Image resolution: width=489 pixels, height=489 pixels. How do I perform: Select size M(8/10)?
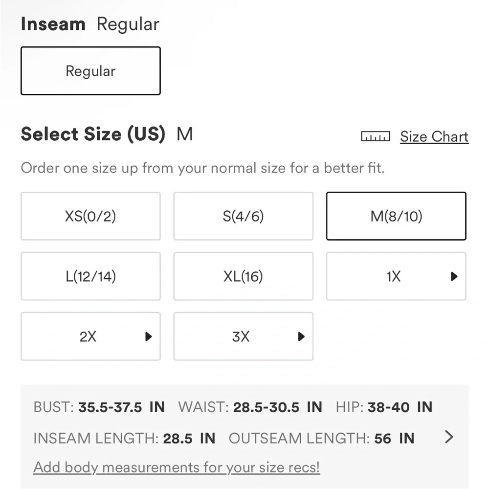[x=396, y=216]
